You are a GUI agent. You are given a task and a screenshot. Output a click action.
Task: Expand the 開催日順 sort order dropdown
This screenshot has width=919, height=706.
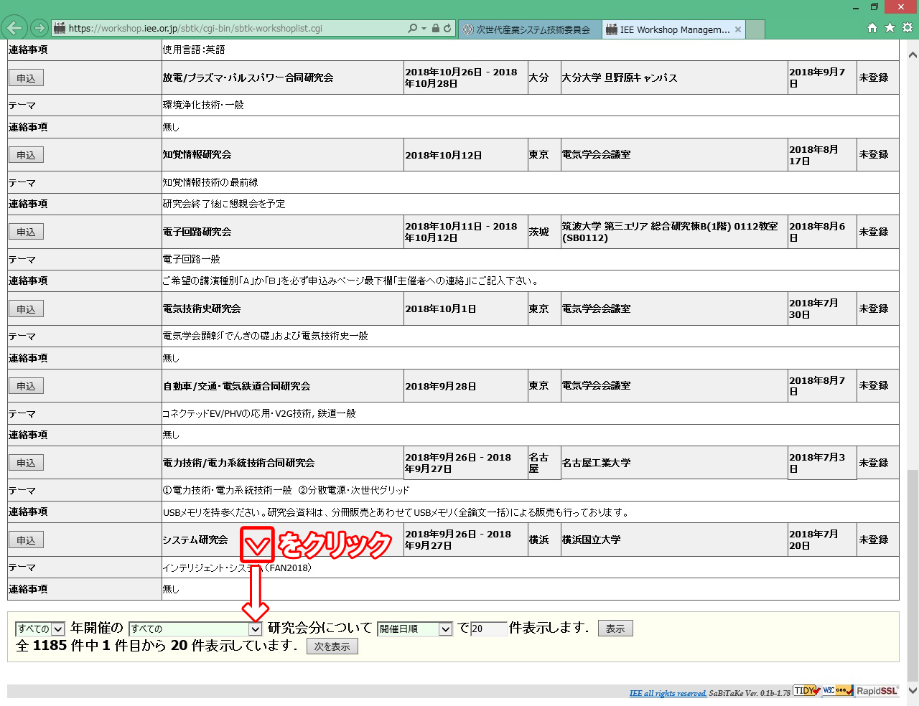pyautogui.click(x=414, y=629)
